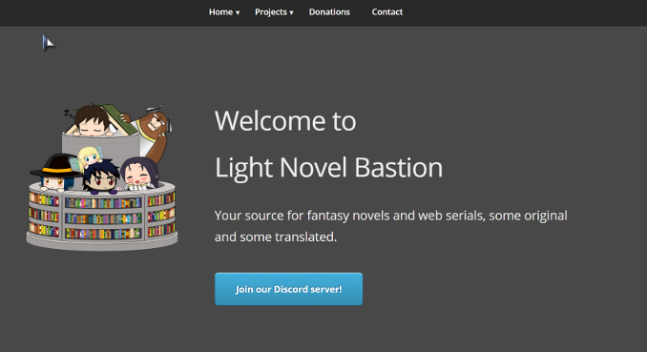Click the 'Your source for fantasy novels' tagline
Image resolution: width=647 pixels, height=352 pixels.
coord(390,226)
